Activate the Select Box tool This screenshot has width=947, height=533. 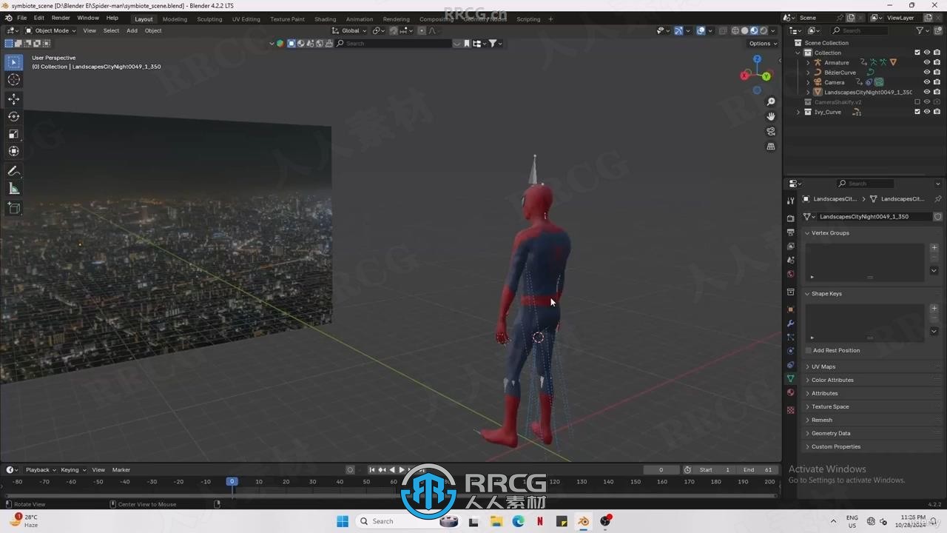pos(13,62)
